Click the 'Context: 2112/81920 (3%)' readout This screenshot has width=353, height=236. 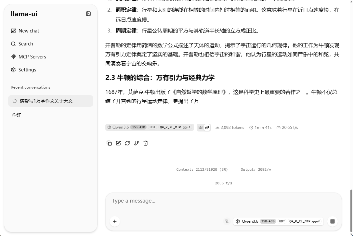pyautogui.click(x=202, y=169)
